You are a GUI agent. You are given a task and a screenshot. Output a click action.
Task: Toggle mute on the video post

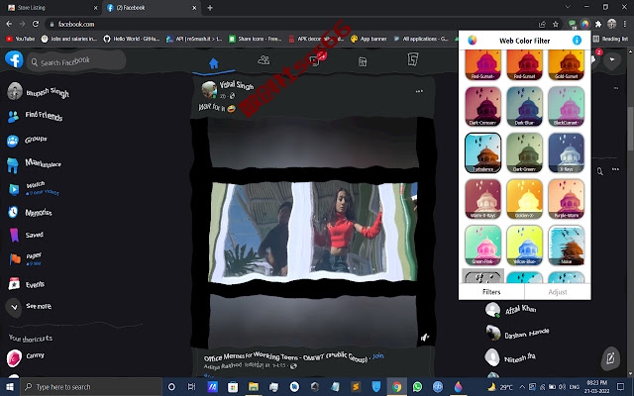(425, 337)
